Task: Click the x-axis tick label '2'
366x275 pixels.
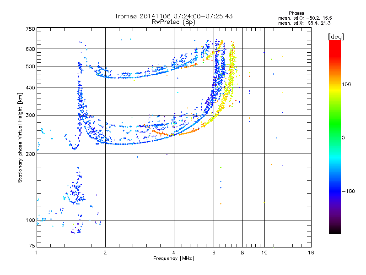Action: click(x=105, y=253)
